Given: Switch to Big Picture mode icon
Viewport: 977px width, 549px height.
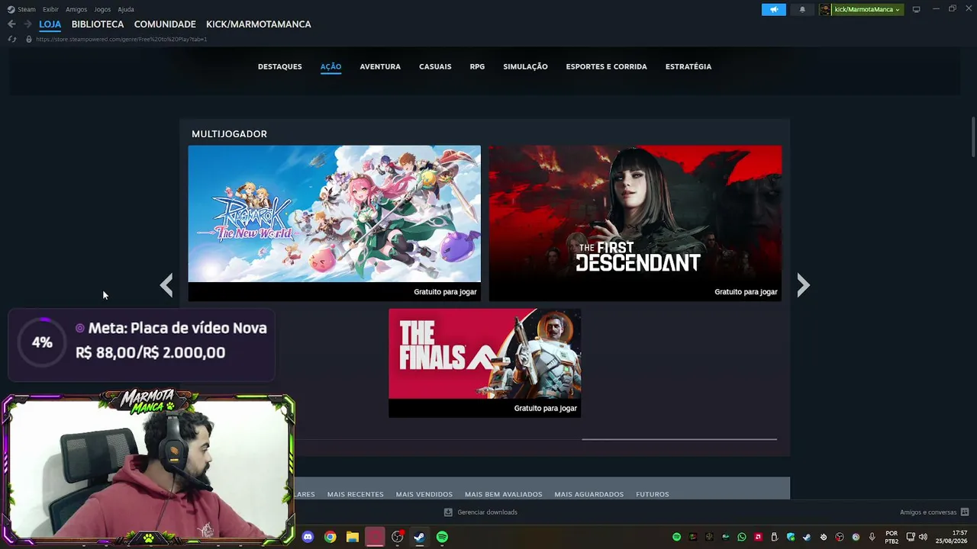Looking at the screenshot, I should coord(917,9).
